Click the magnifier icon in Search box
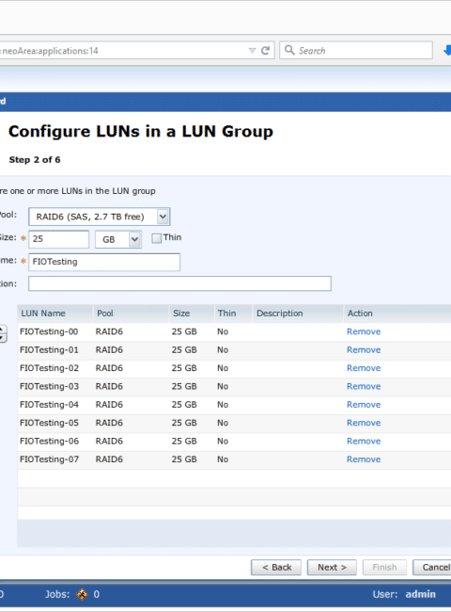Viewport: 451px width, 612px height. 289,50
